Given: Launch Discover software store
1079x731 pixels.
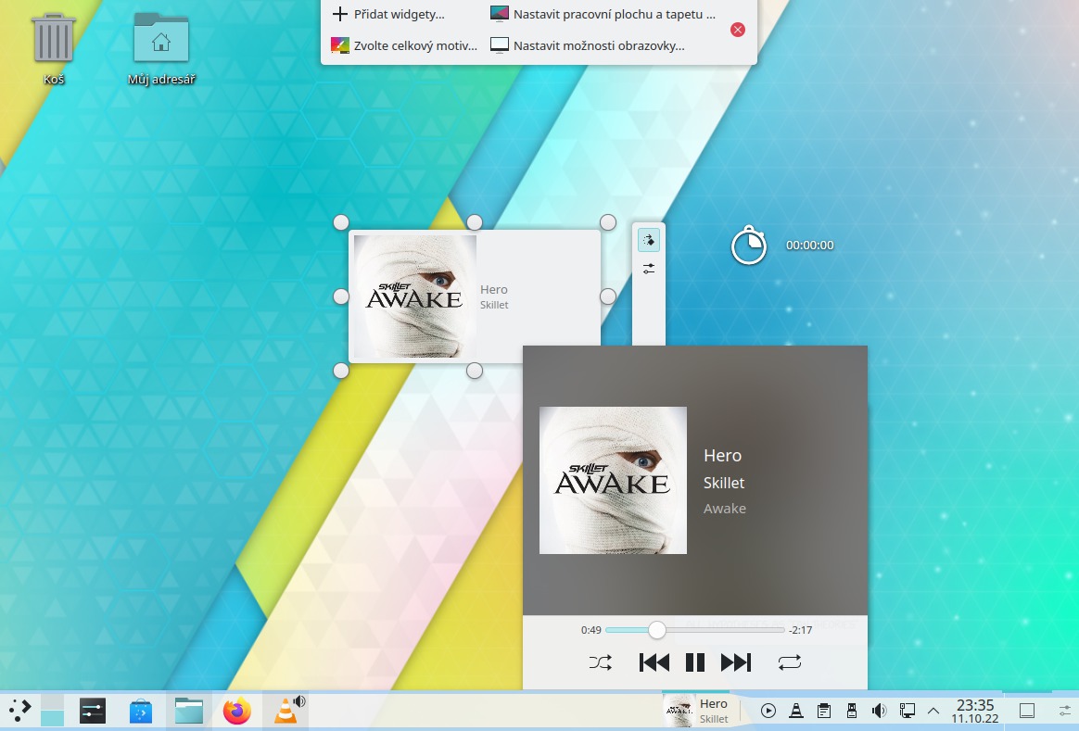Looking at the screenshot, I should (140, 711).
